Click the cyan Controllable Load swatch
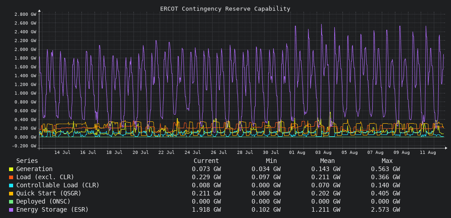Viewport: 451px width, 218px height. [11, 186]
